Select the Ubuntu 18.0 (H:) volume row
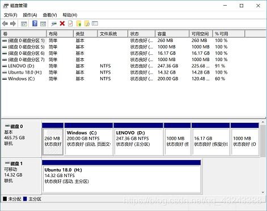 (123, 72)
